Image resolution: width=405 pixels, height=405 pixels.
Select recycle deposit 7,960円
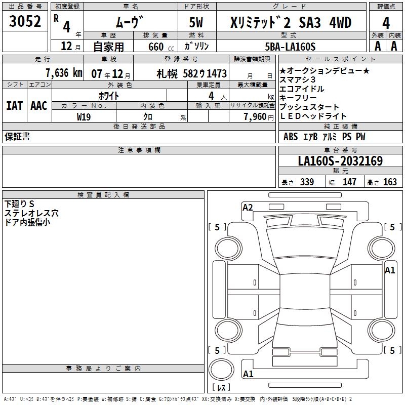point(259,117)
